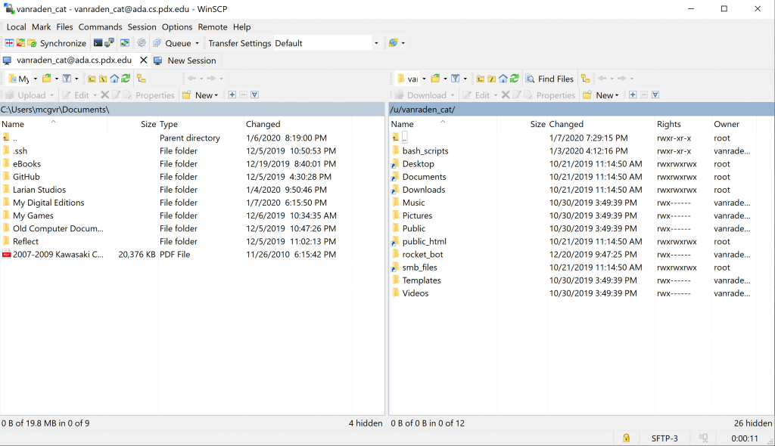Select the smb_files remote entry
775x446 pixels.
[419, 267]
